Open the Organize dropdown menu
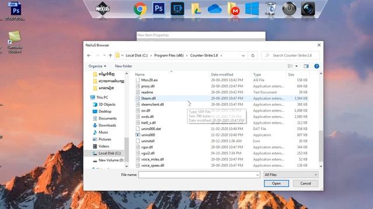This screenshot has width=373, height=209. click(x=97, y=66)
